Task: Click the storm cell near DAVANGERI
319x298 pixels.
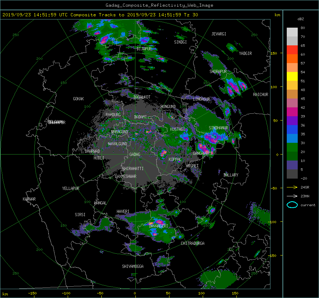Action: [x=159, y=222]
